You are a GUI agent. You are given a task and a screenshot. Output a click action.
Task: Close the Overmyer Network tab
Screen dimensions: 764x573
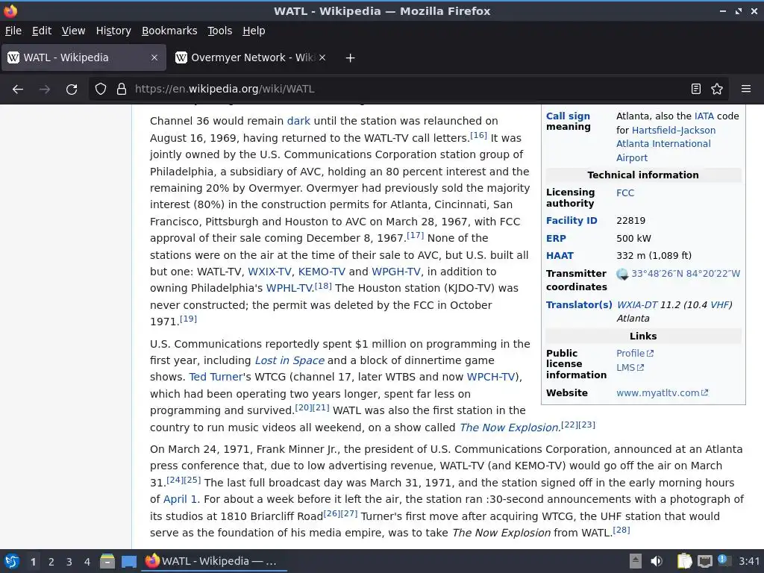click(322, 57)
